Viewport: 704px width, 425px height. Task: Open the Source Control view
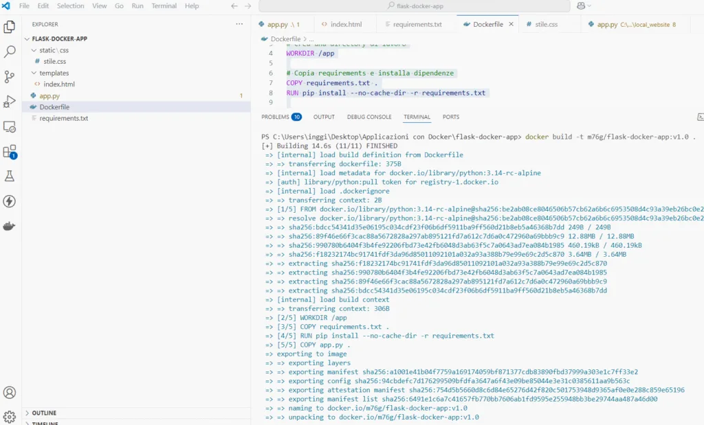10,77
